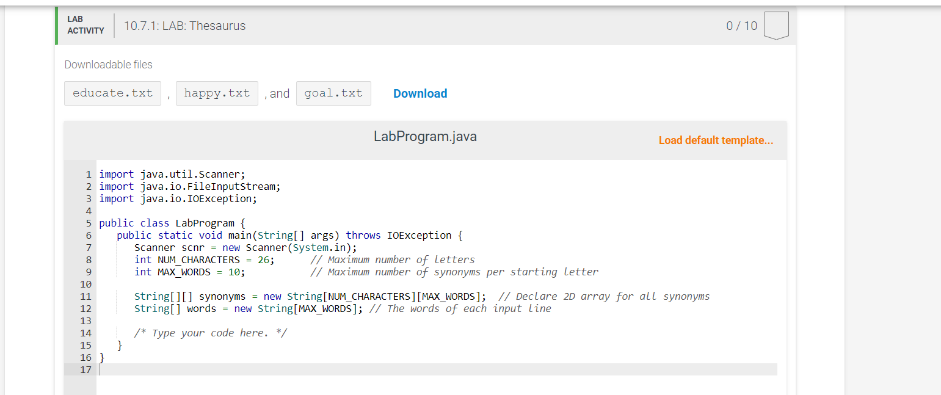
Task: Select the lab title 10.7.1: LAB: Thesaurus
Action: pos(184,25)
